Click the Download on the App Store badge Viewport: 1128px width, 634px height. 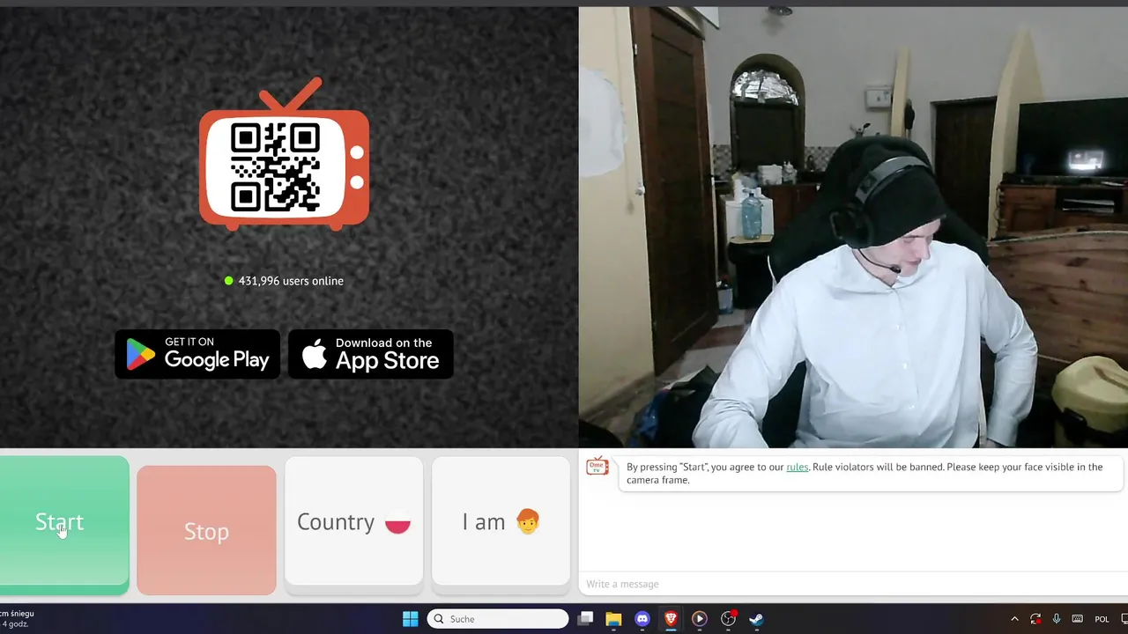pos(371,354)
